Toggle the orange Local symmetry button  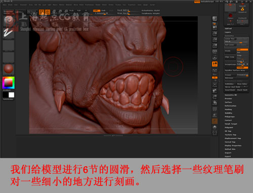tap(215, 64)
